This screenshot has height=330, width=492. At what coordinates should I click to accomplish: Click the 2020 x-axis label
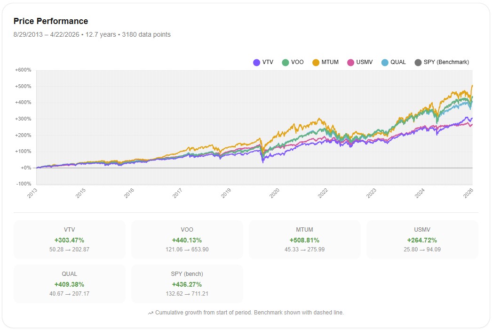(x=274, y=193)
